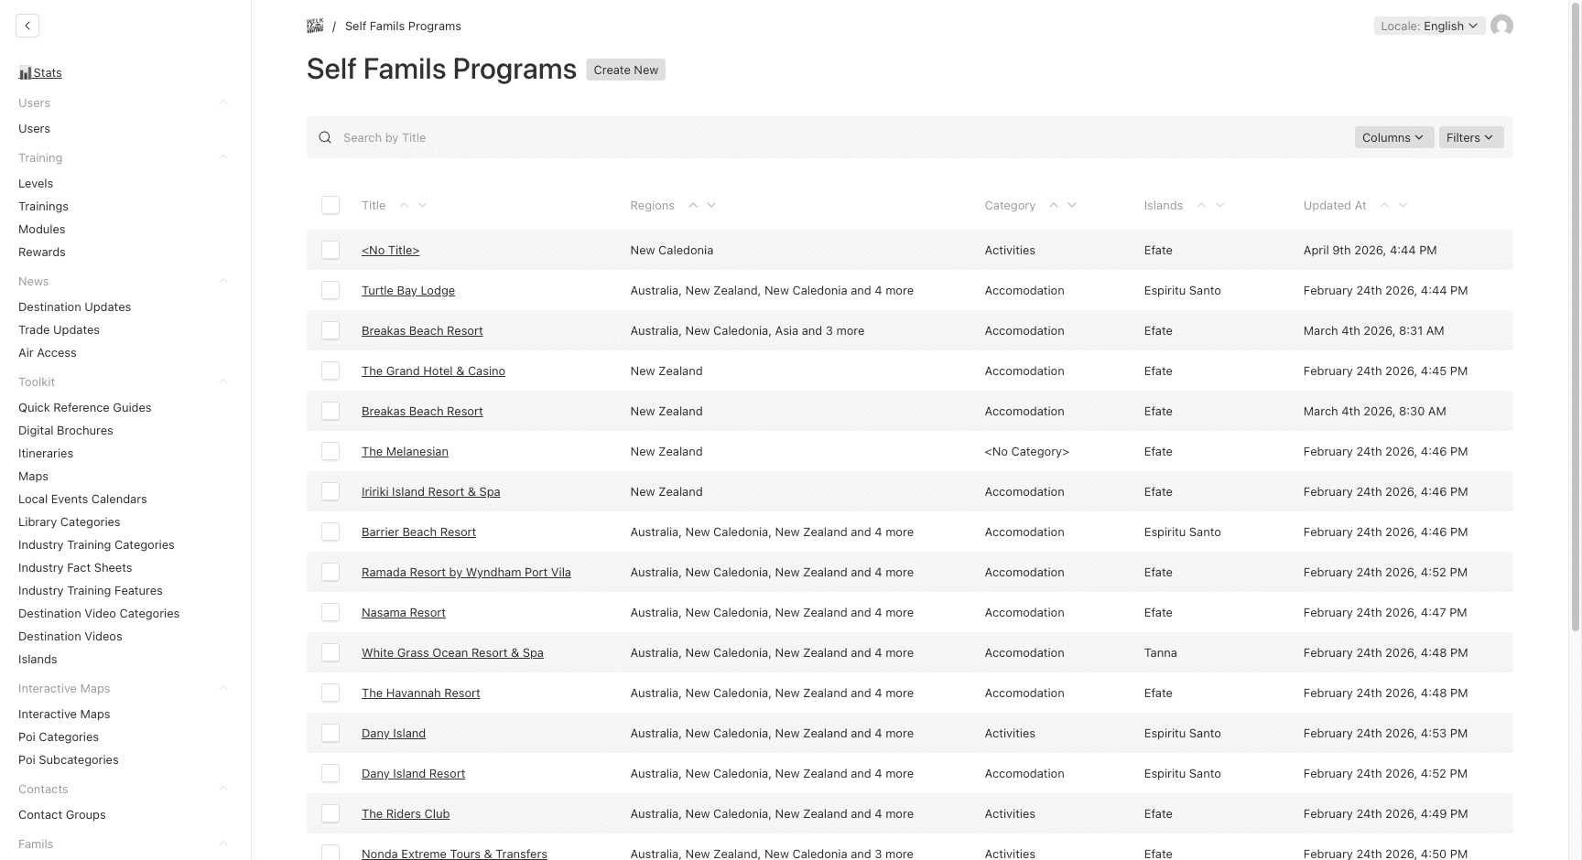Open the Breakas Beach Resort record link

tap(422, 330)
